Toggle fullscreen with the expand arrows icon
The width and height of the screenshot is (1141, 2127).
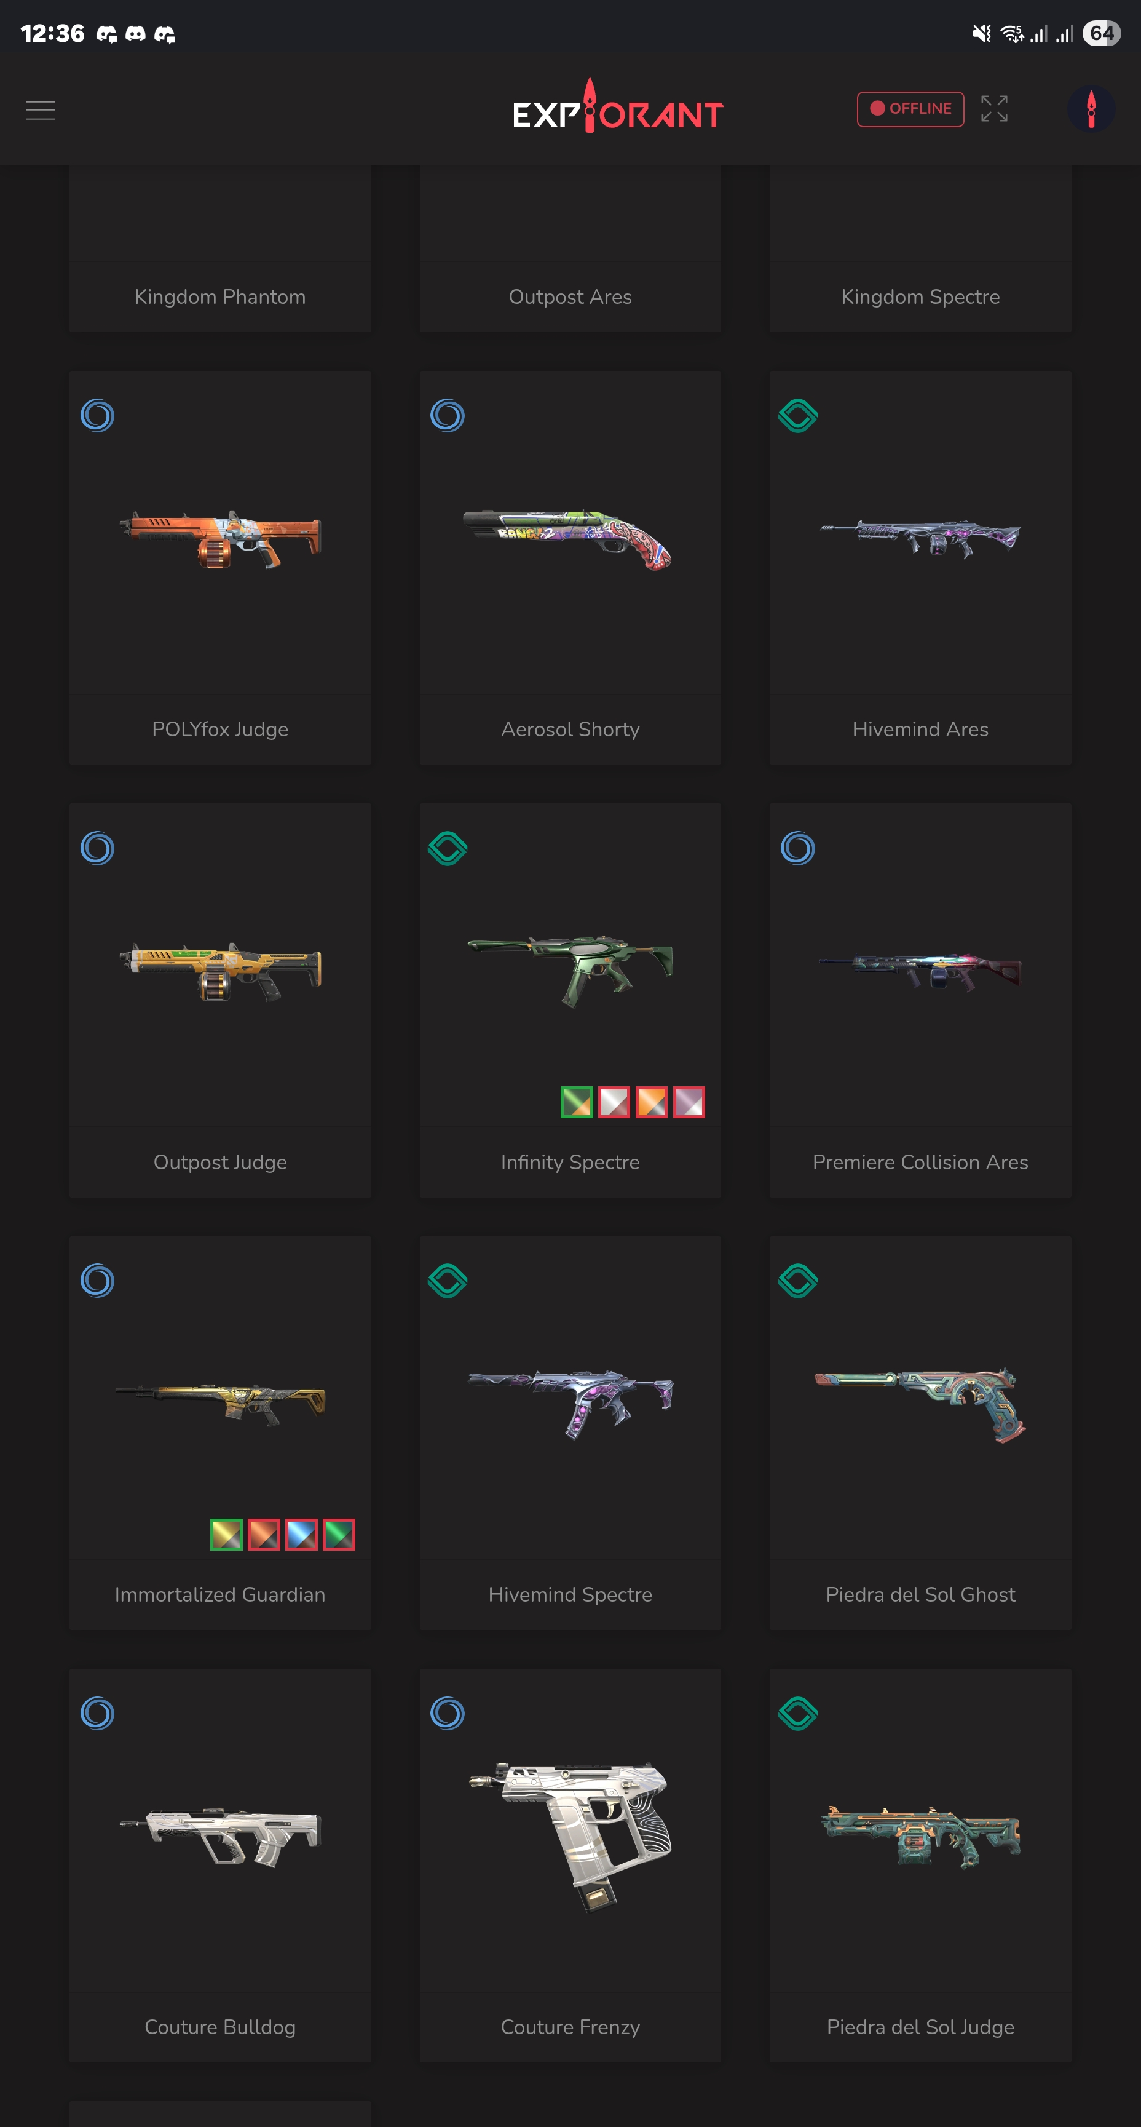[994, 109]
